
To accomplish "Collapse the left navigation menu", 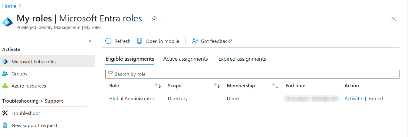I will tap(90, 41).
